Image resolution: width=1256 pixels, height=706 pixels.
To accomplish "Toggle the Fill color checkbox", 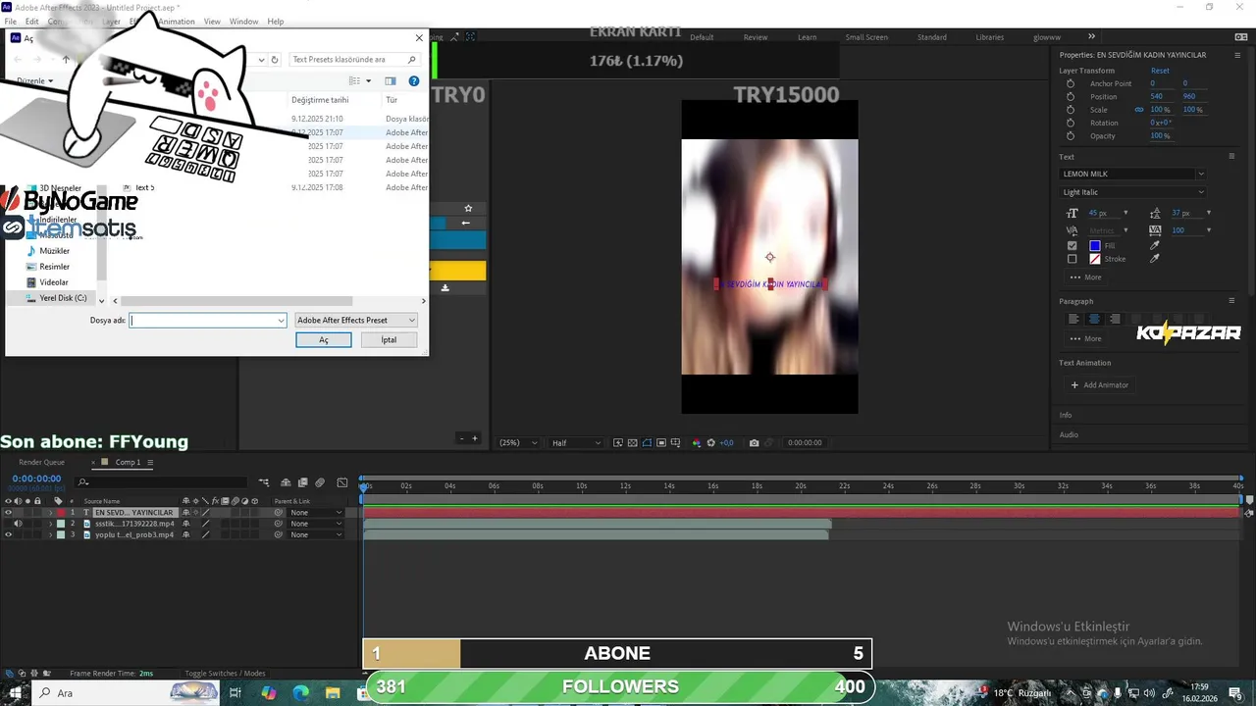I will [x=1072, y=245].
